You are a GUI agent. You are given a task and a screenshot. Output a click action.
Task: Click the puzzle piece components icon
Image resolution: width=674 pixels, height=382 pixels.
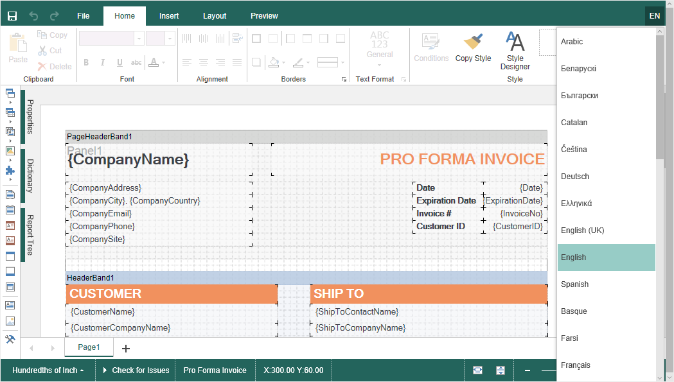click(x=10, y=171)
